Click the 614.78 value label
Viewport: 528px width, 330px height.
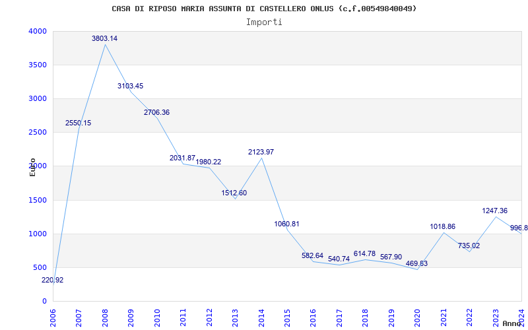[365, 253]
